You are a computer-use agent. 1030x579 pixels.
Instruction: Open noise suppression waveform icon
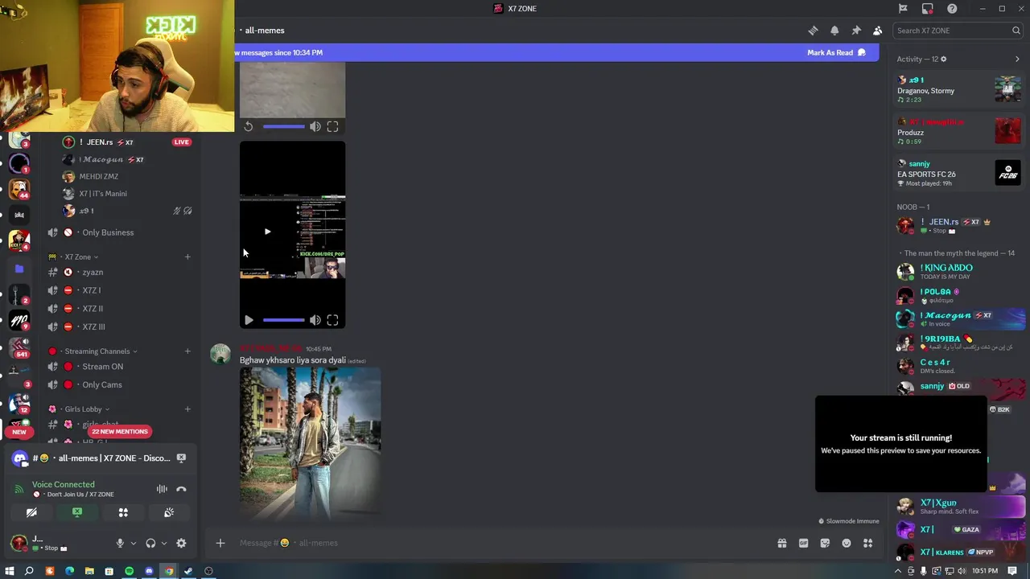[162, 489]
